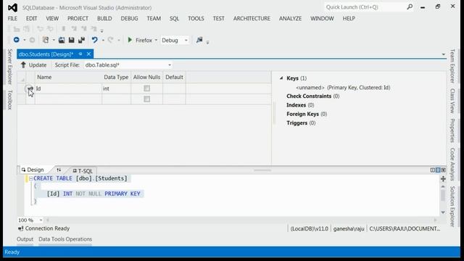The image size is (464, 261).
Task: Open the document tab list dropdown arrow
Action: click(443, 54)
